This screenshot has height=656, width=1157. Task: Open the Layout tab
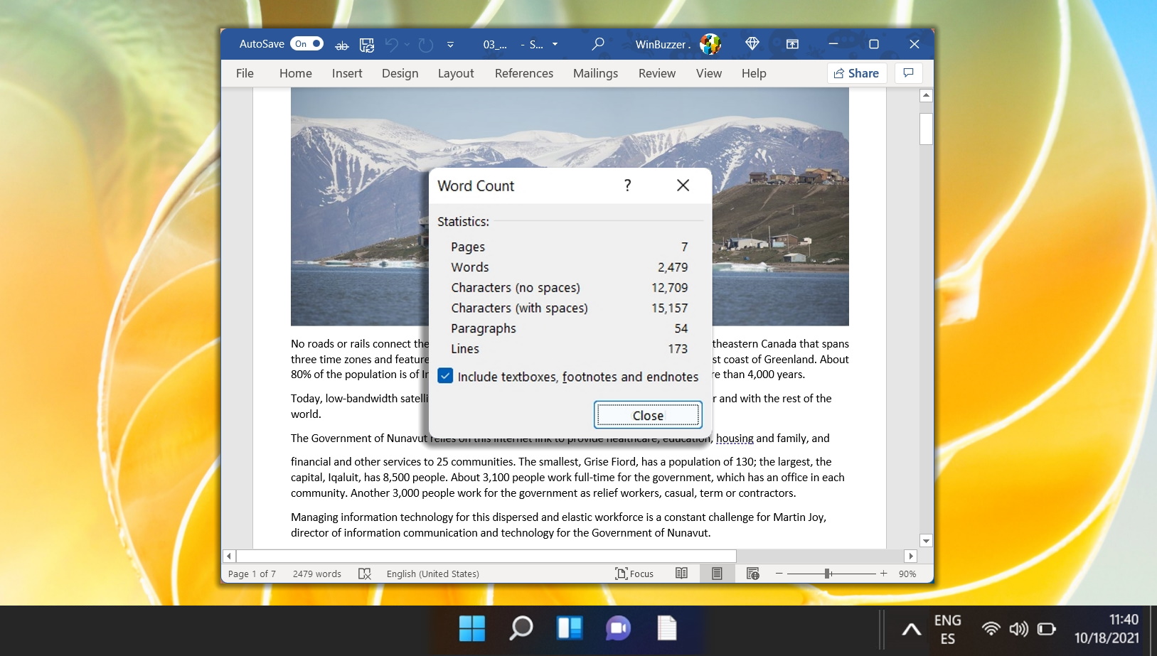pyautogui.click(x=456, y=73)
